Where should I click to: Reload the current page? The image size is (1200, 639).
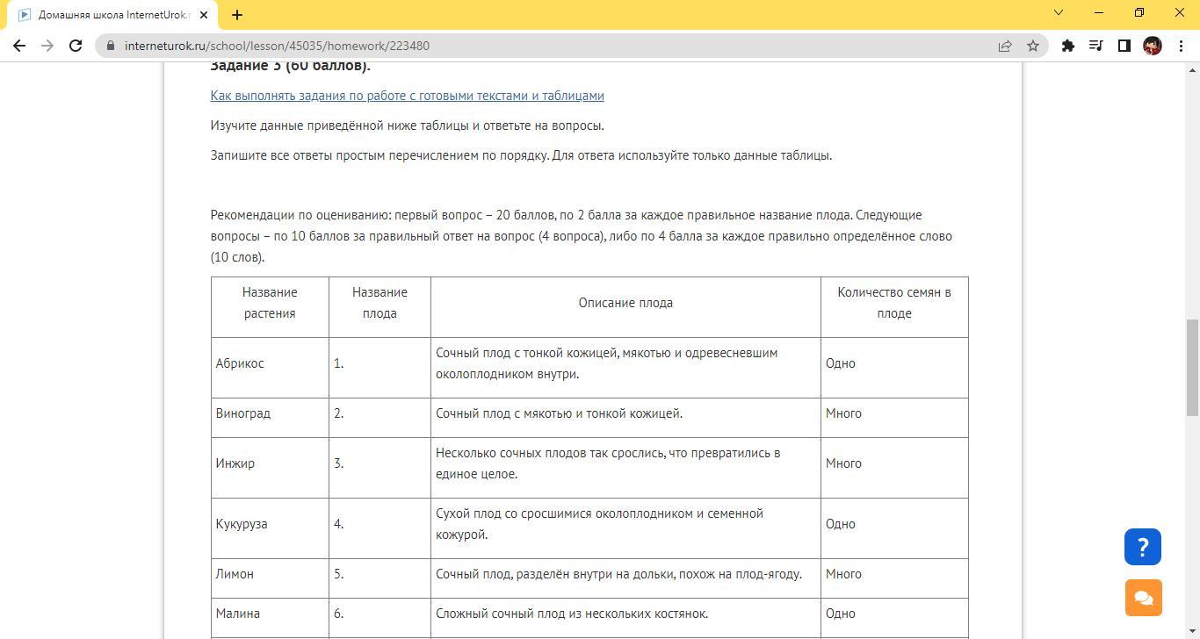(x=76, y=46)
